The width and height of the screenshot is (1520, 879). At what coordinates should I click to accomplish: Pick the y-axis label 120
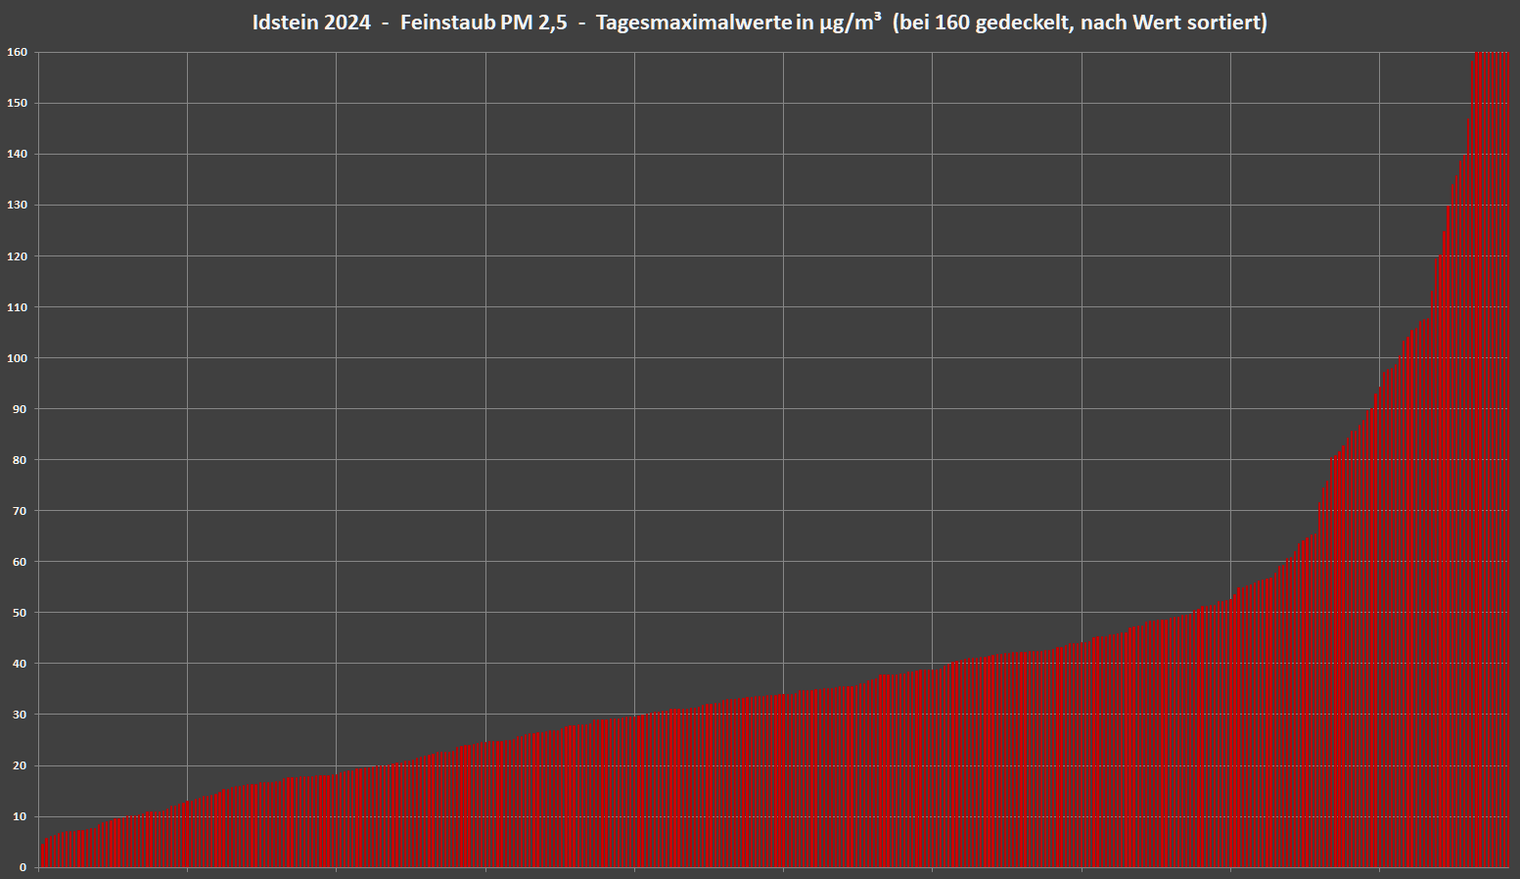pyautogui.click(x=17, y=255)
